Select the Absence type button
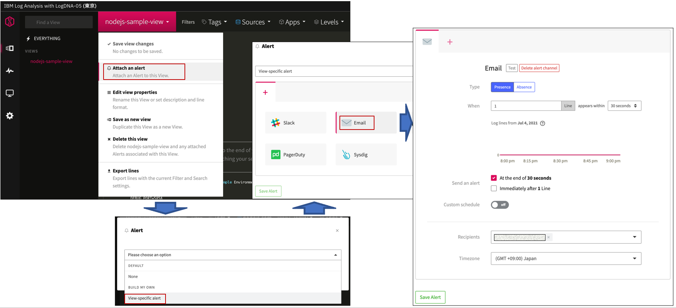 tap(524, 87)
